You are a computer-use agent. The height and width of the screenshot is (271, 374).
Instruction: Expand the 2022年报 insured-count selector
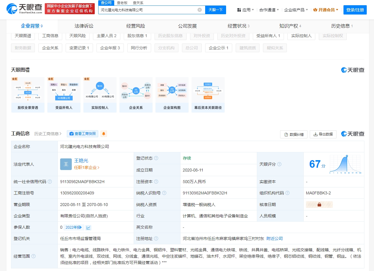point(74,227)
